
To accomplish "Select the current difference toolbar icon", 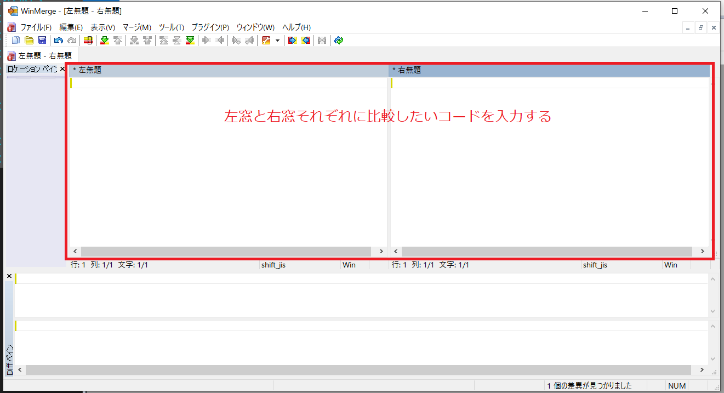I will point(88,41).
